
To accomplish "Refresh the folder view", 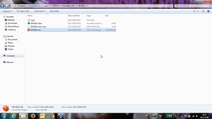I will [171, 6].
